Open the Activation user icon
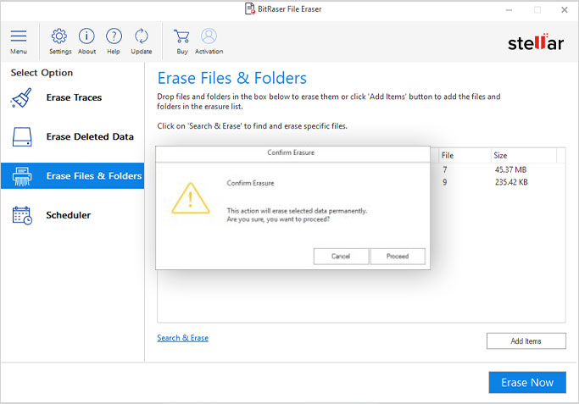This screenshot has height=404, width=579. click(x=209, y=36)
